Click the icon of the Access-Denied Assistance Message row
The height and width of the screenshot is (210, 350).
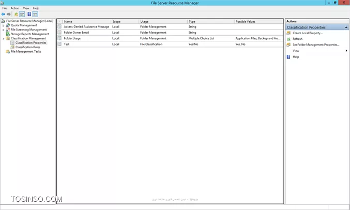pyautogui.click(x=59, y=26)
